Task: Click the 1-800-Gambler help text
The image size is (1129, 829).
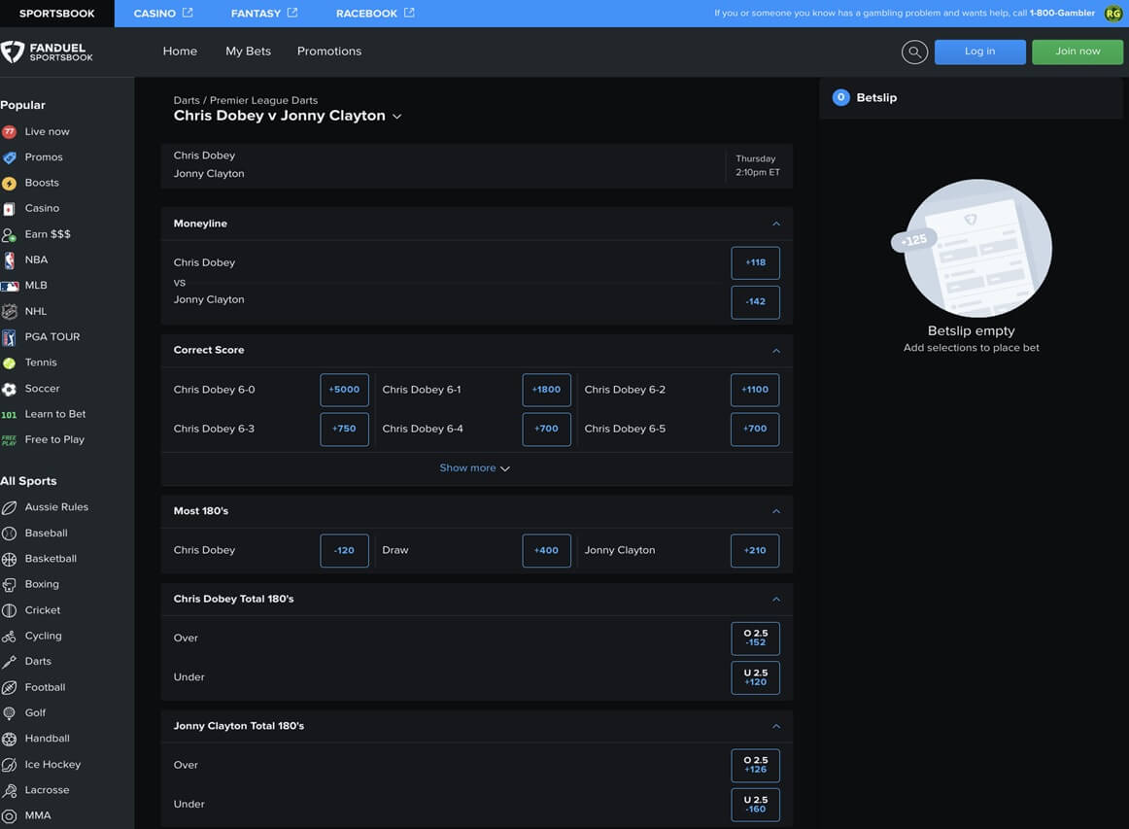Action: point(1062,13)
